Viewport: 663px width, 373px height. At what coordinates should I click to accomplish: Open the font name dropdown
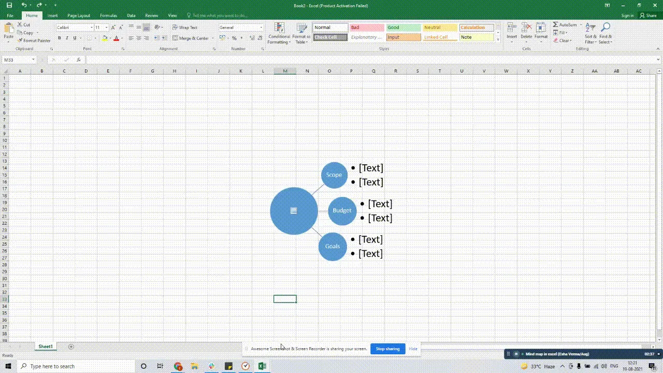click(x=92, y=27)
